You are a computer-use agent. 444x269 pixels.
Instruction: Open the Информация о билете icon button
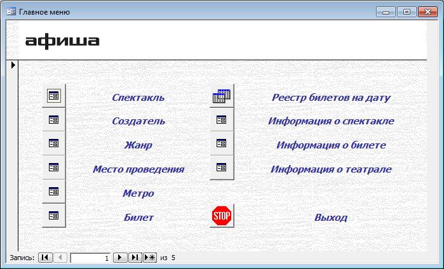(222, 143)
